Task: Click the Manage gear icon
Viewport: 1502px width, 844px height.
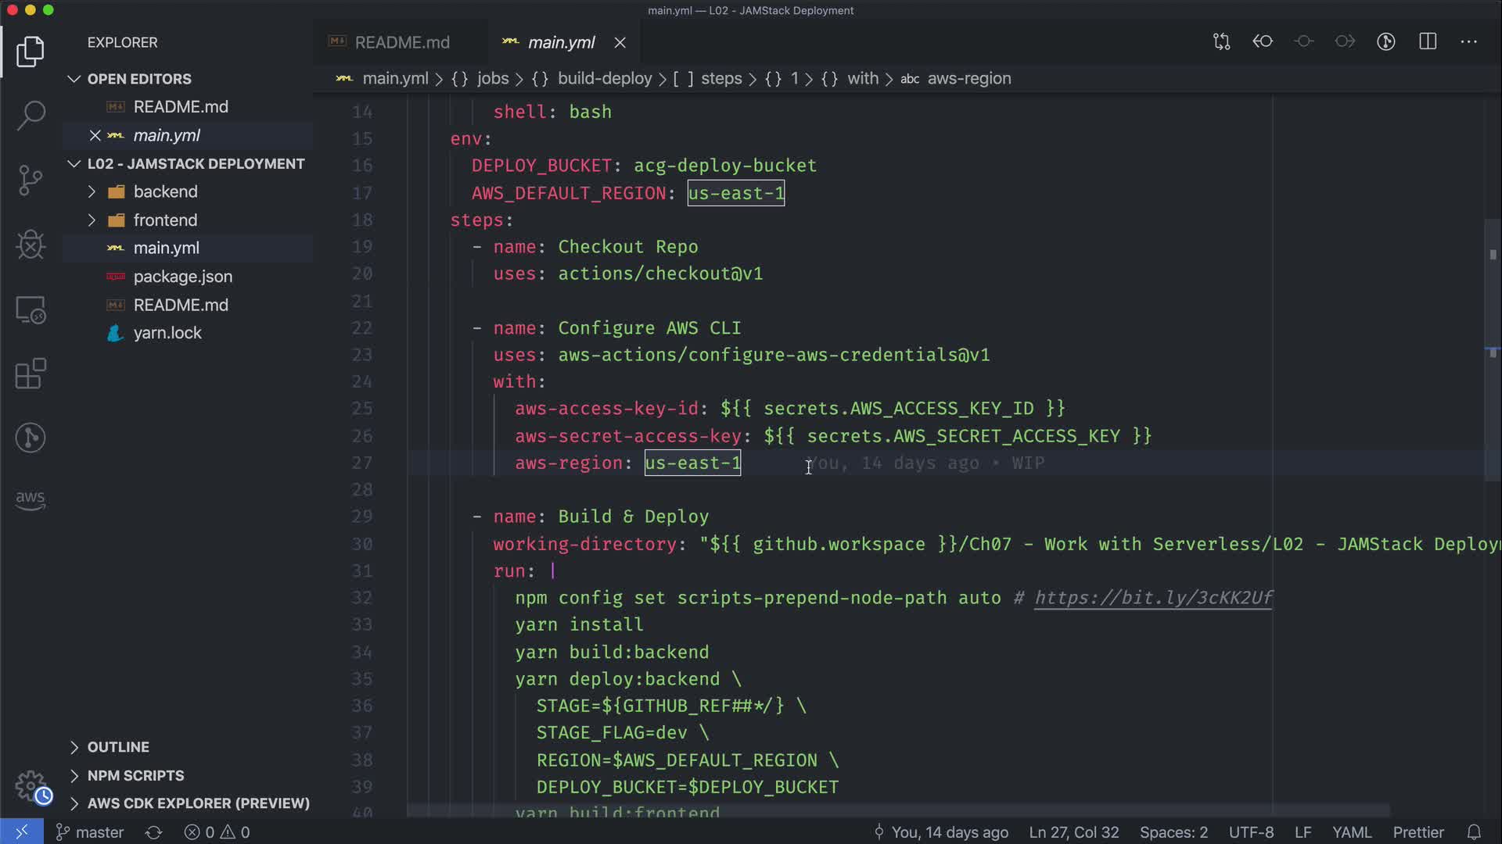Action: tap(31, 786)
